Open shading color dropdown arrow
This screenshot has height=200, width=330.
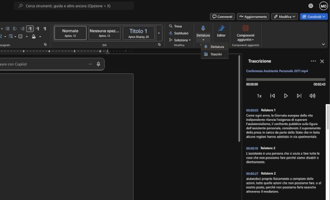(x=40, y=37)
